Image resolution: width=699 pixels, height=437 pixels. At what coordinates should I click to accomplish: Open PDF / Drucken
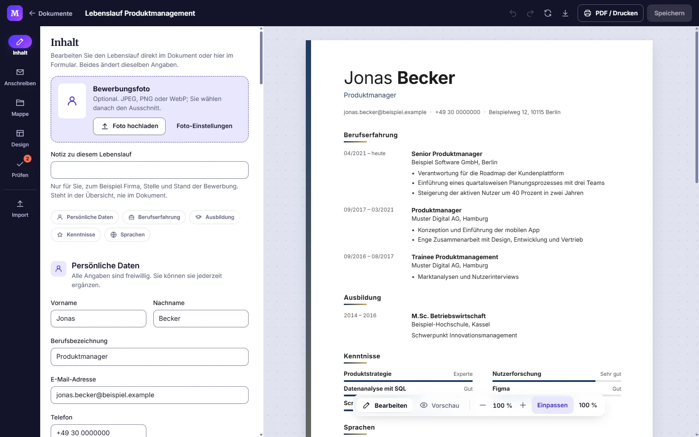610,13
